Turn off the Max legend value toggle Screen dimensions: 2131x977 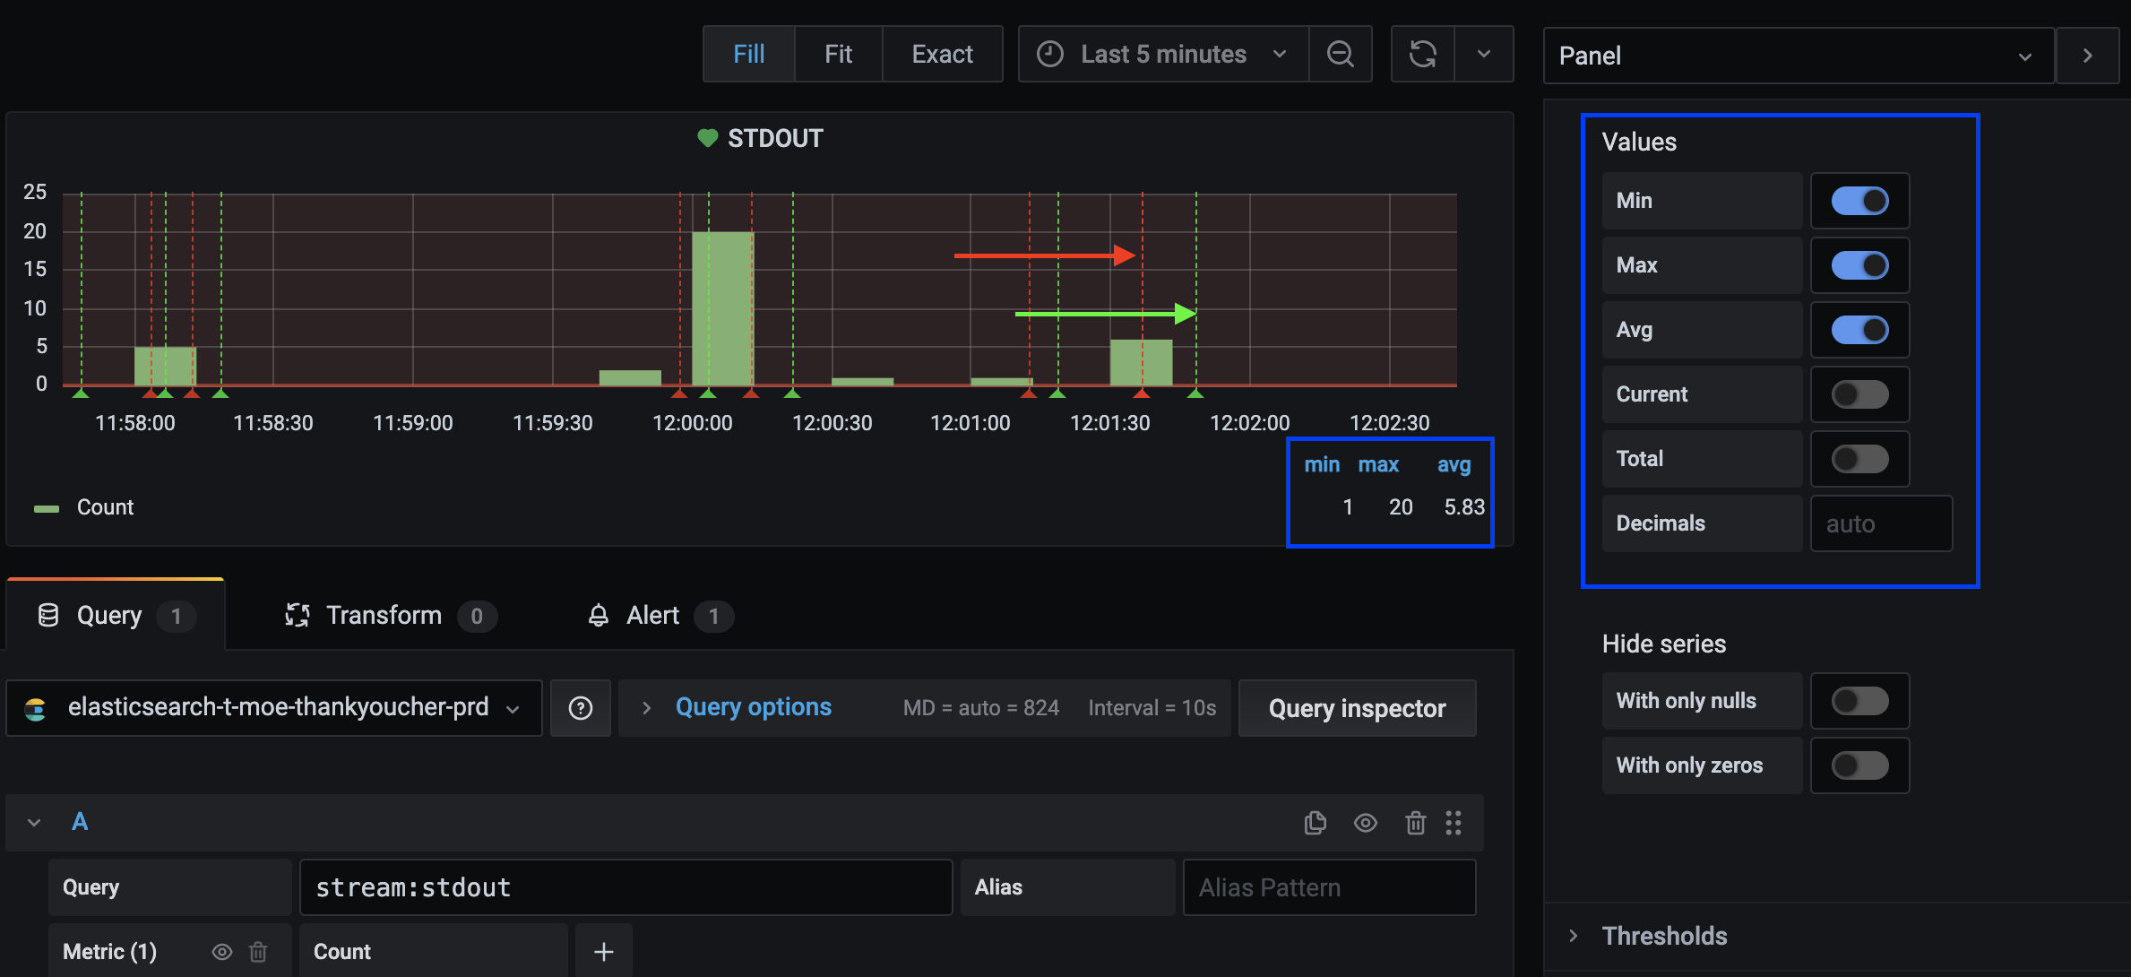tap(1860, 265)
